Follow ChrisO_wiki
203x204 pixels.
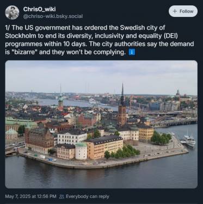click(x=183, y=11)
